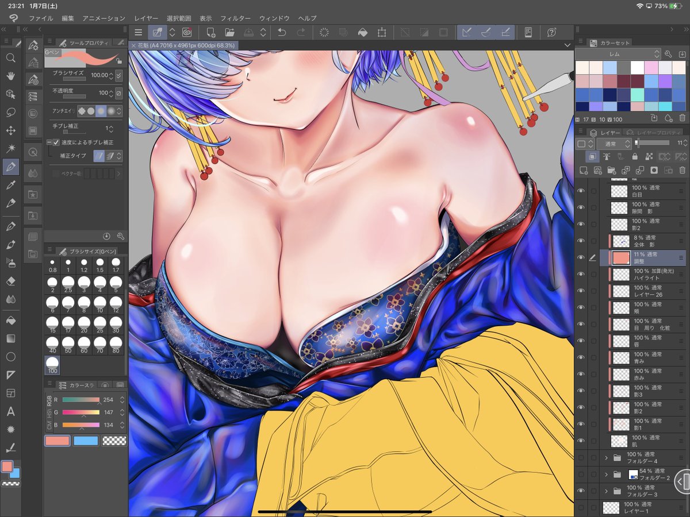Select the Eraser tool
690x517 pixels.
(x=10, y=281)
